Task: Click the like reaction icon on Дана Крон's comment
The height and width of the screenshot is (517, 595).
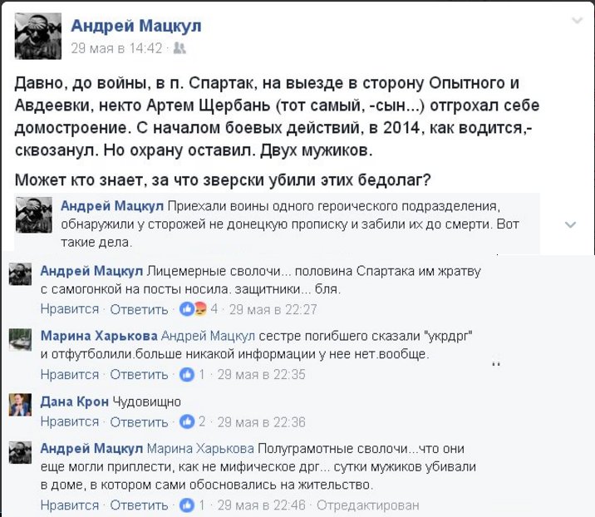Action: (187, 421)
